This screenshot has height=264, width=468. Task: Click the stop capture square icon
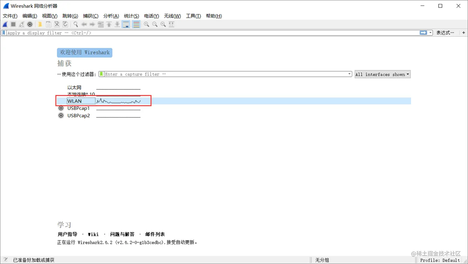(13, 24)
